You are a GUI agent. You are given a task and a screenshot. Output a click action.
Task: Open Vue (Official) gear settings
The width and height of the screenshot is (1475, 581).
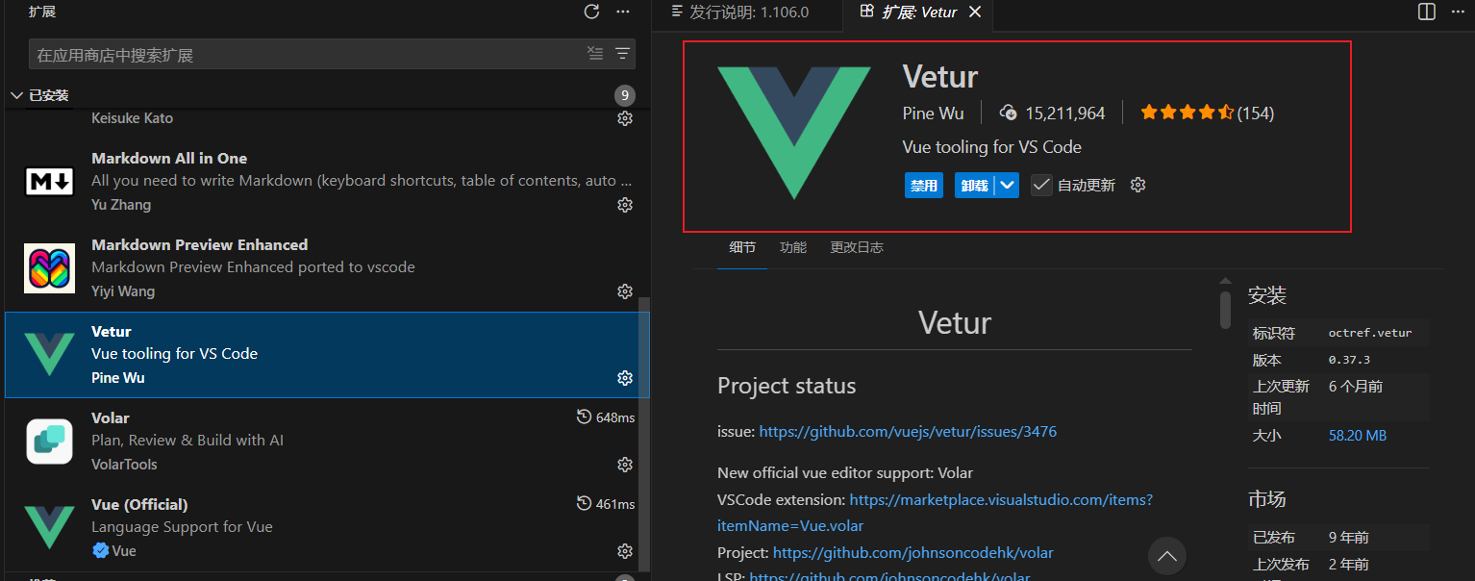click(625, 551)
